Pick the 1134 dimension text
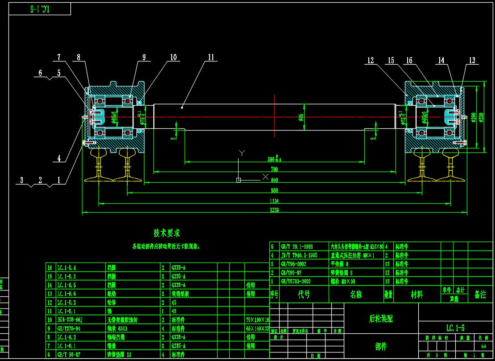This screenshot has width=495, height=361. click(274, 201)
